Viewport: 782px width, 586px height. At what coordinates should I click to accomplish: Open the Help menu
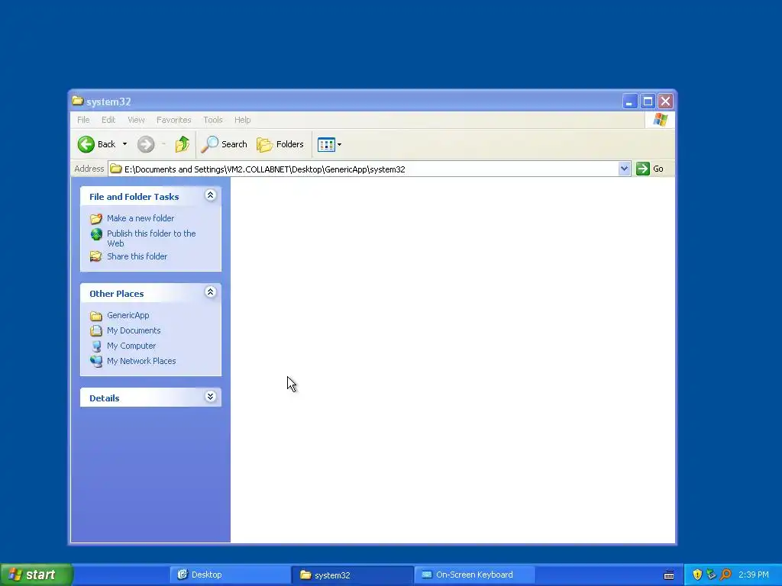242,120
